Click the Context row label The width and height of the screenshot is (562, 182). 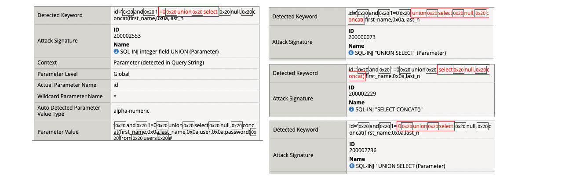pos(47,63)
